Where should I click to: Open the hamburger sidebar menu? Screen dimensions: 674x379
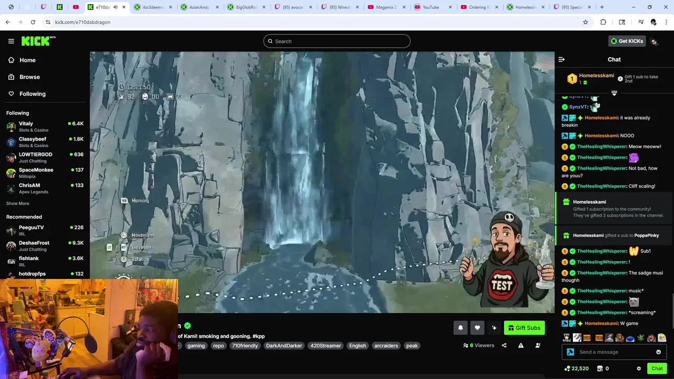[11, 41]
